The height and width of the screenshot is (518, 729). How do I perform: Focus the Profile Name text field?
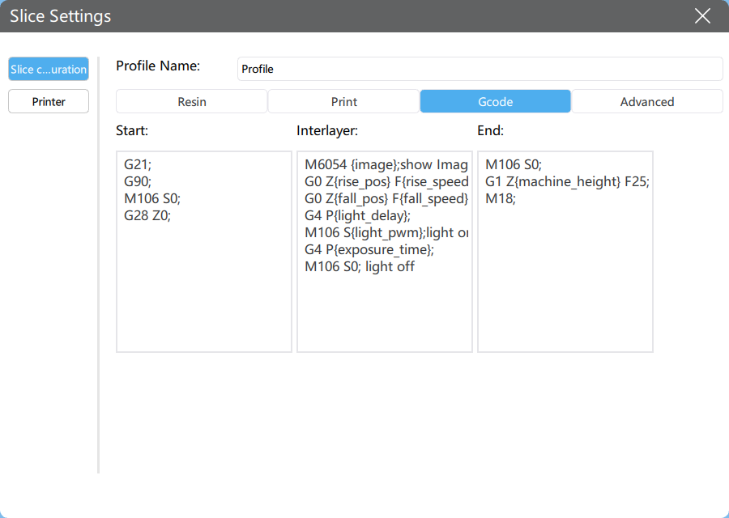[480, 69]
